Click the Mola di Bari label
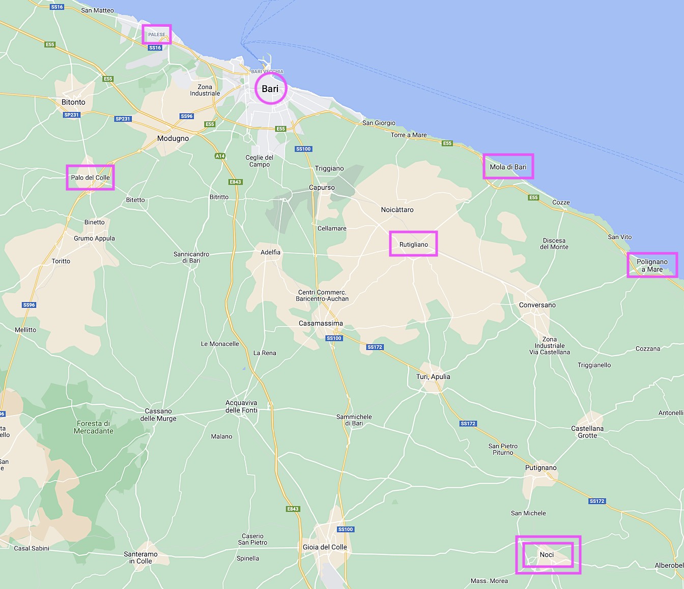The width and height of the screenshot is (684, 589). point(508,167)
